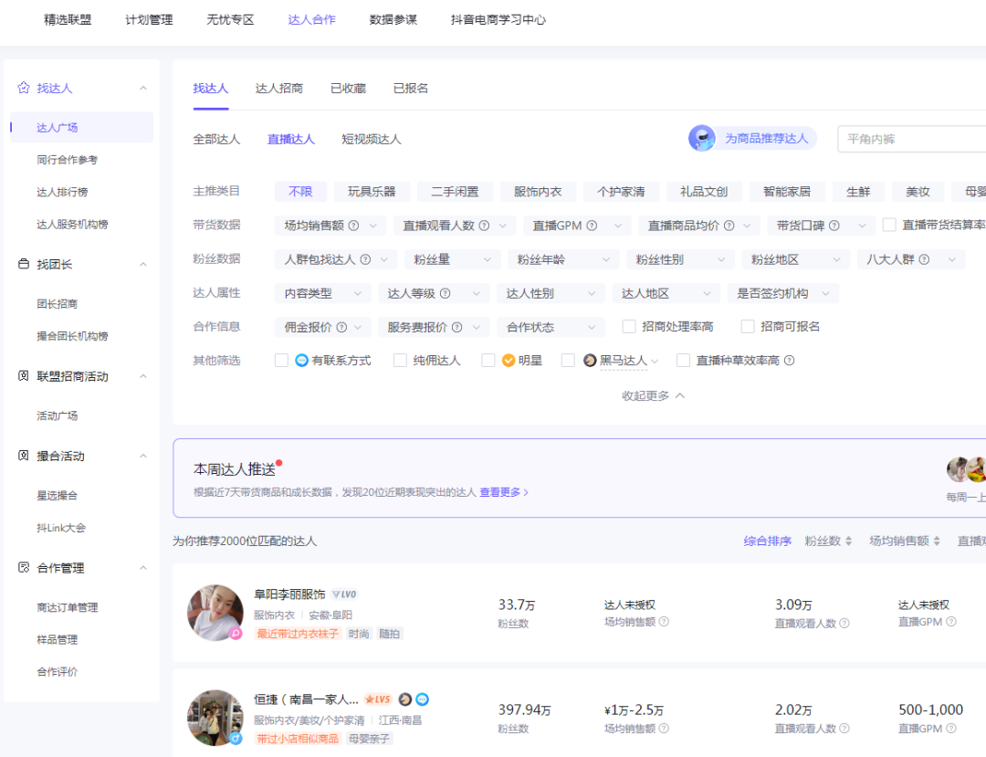This screenshot has height=757, width=986.
Task: Select the 找达人 sidebar icon
Action: [24, 89]
